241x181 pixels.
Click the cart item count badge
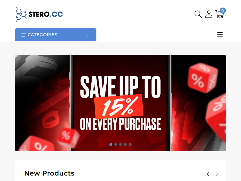[x=223, y=11]
